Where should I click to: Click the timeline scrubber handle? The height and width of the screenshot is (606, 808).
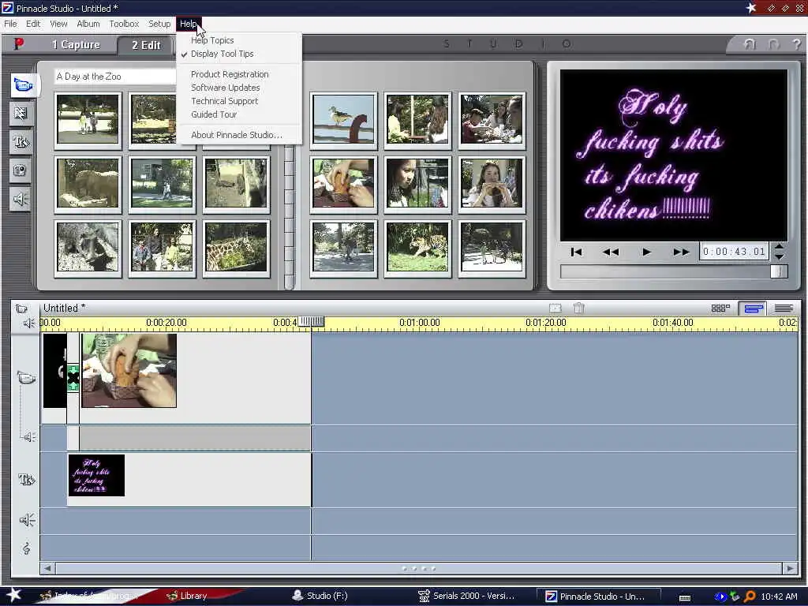[311, 322]
